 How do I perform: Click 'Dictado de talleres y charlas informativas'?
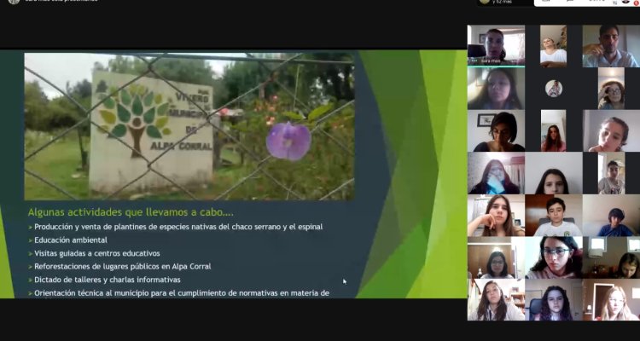[x=108, y=280]
